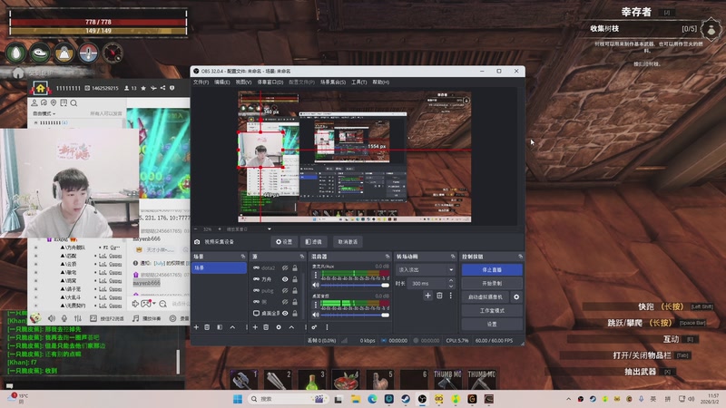Viewport: 726px width, 408px height.
Task: Open the fade transition type dropdown
Action: [x=425, y=269]
